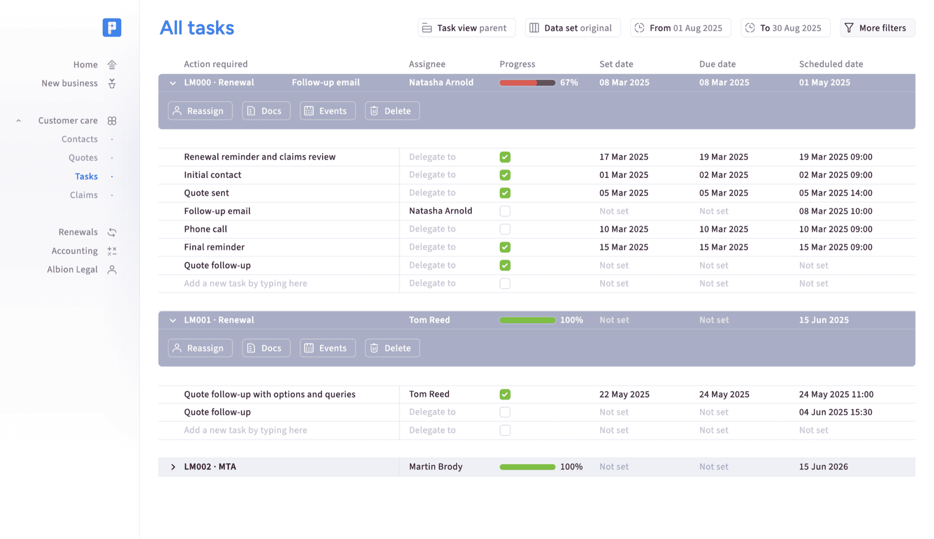Screen dimensions: 934x539
Task: Click the blue P app logo
Action: tap(112, 28)
